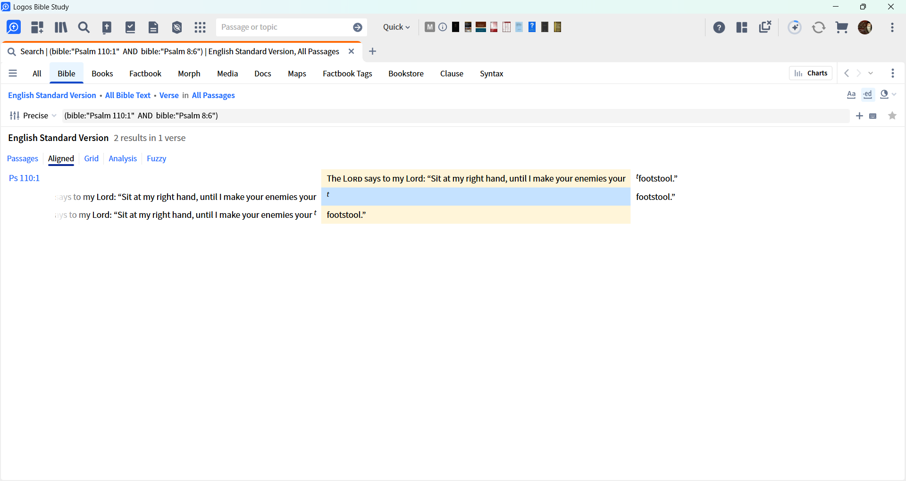Image resolution: width=906 pixels, height=481 pixels.
Task: Open the Layouts panel icon
Action: [x=742, y=27]
